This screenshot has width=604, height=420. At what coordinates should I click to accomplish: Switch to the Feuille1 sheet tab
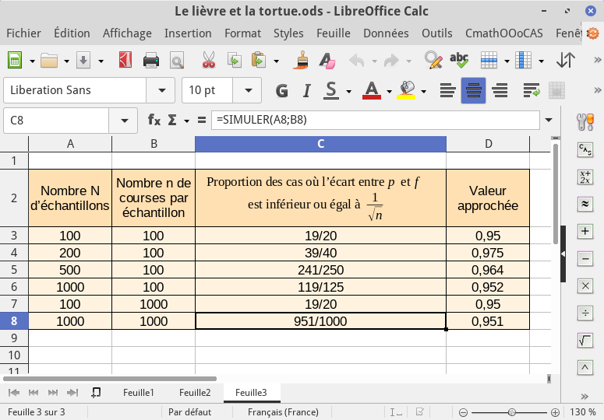139,393
